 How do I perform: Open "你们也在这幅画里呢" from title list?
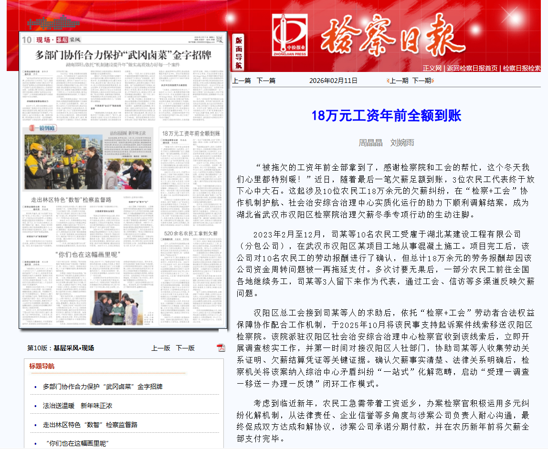[77, 444]
